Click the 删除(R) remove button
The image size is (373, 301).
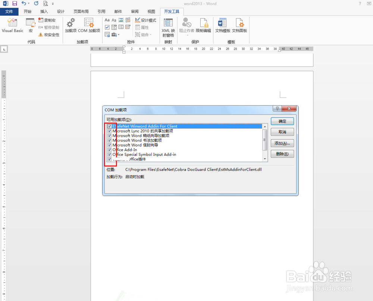click(x=282, y=154)
